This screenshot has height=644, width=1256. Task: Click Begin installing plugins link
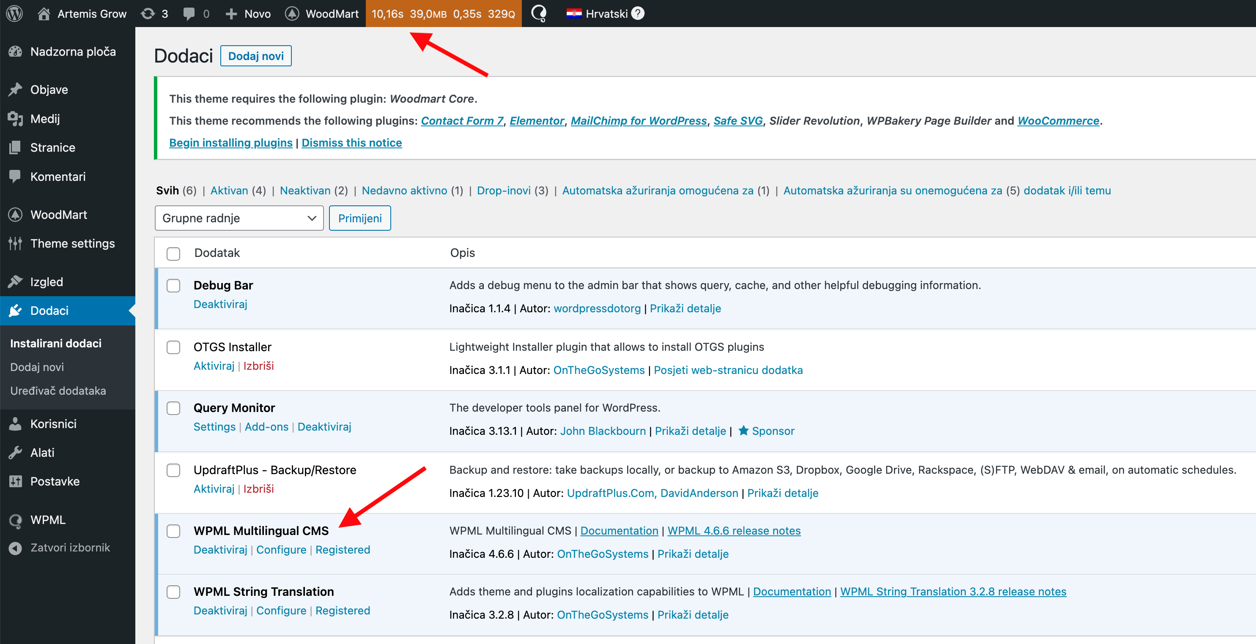(230, 143)
